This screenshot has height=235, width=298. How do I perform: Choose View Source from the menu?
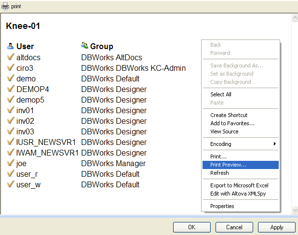241,131
